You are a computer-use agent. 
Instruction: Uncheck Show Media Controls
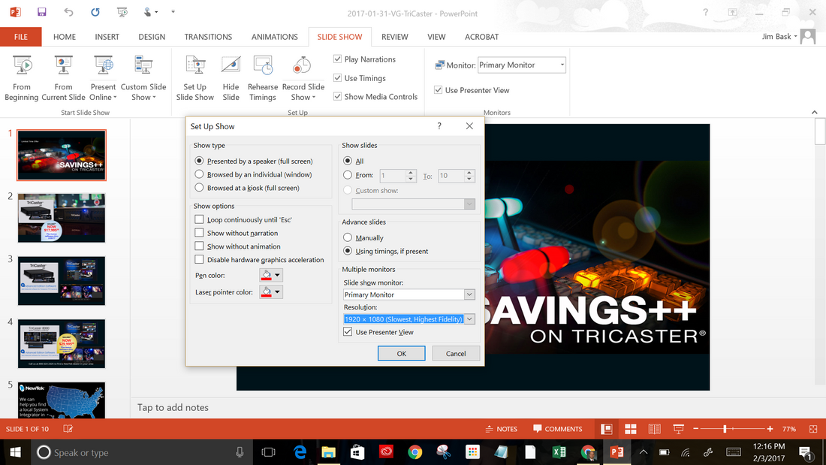click(x=337, y=95)
